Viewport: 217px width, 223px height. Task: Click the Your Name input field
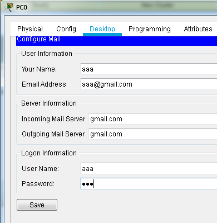(149, 69)
